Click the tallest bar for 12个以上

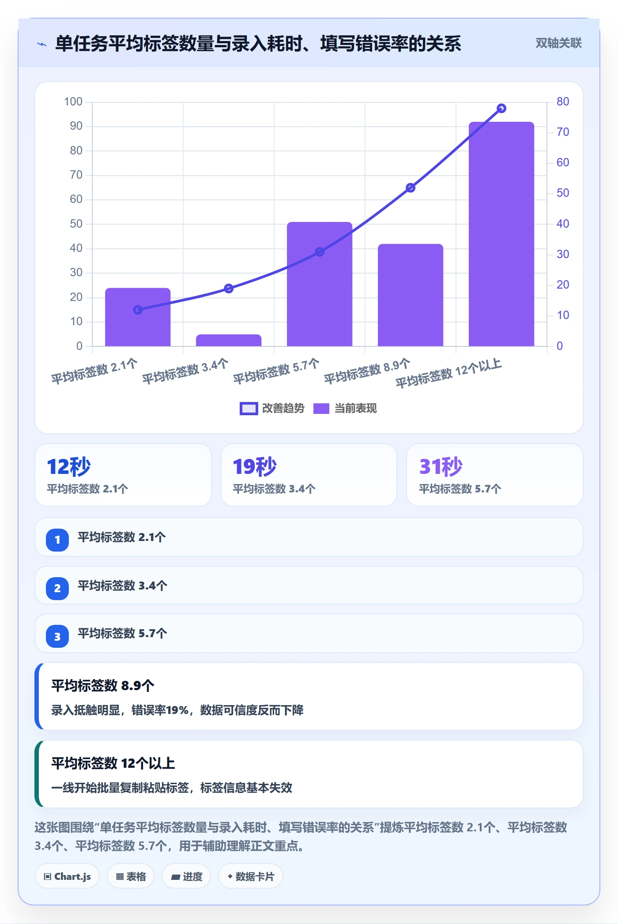pos(501,234)
